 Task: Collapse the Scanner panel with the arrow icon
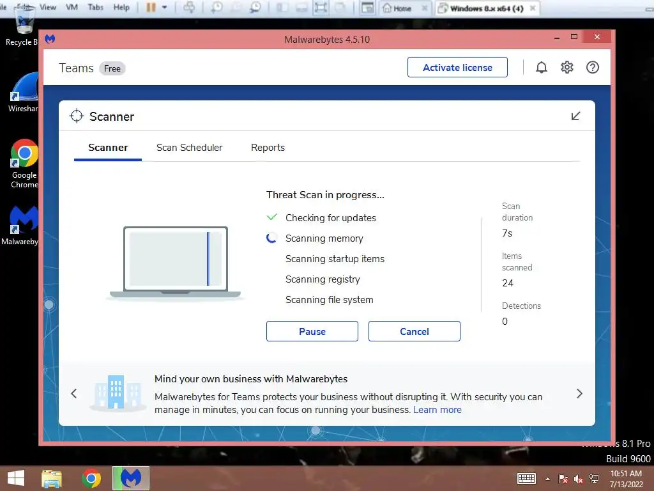click(575, 116)
